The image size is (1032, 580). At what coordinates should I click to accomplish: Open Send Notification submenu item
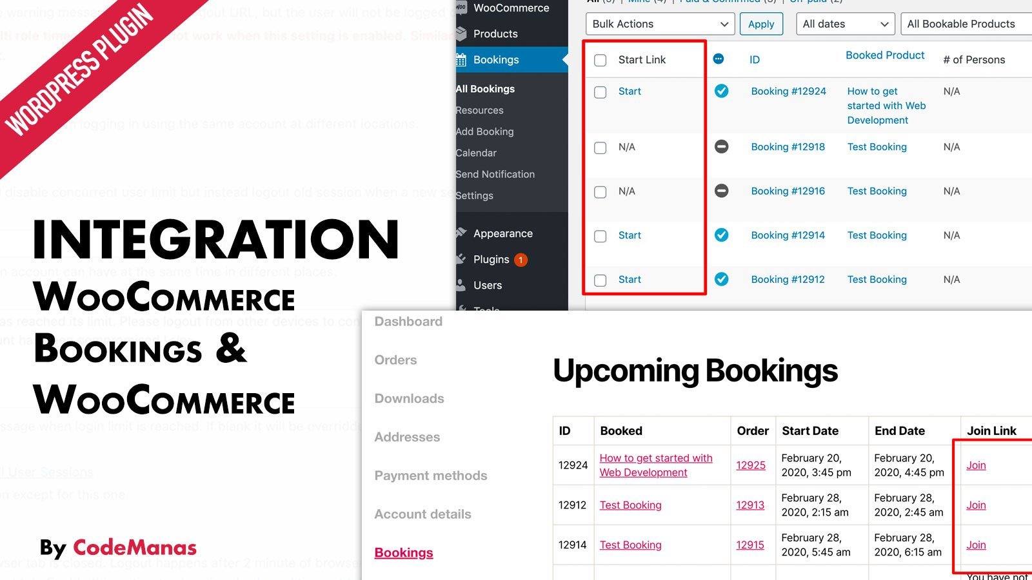[x=495, y=174]
